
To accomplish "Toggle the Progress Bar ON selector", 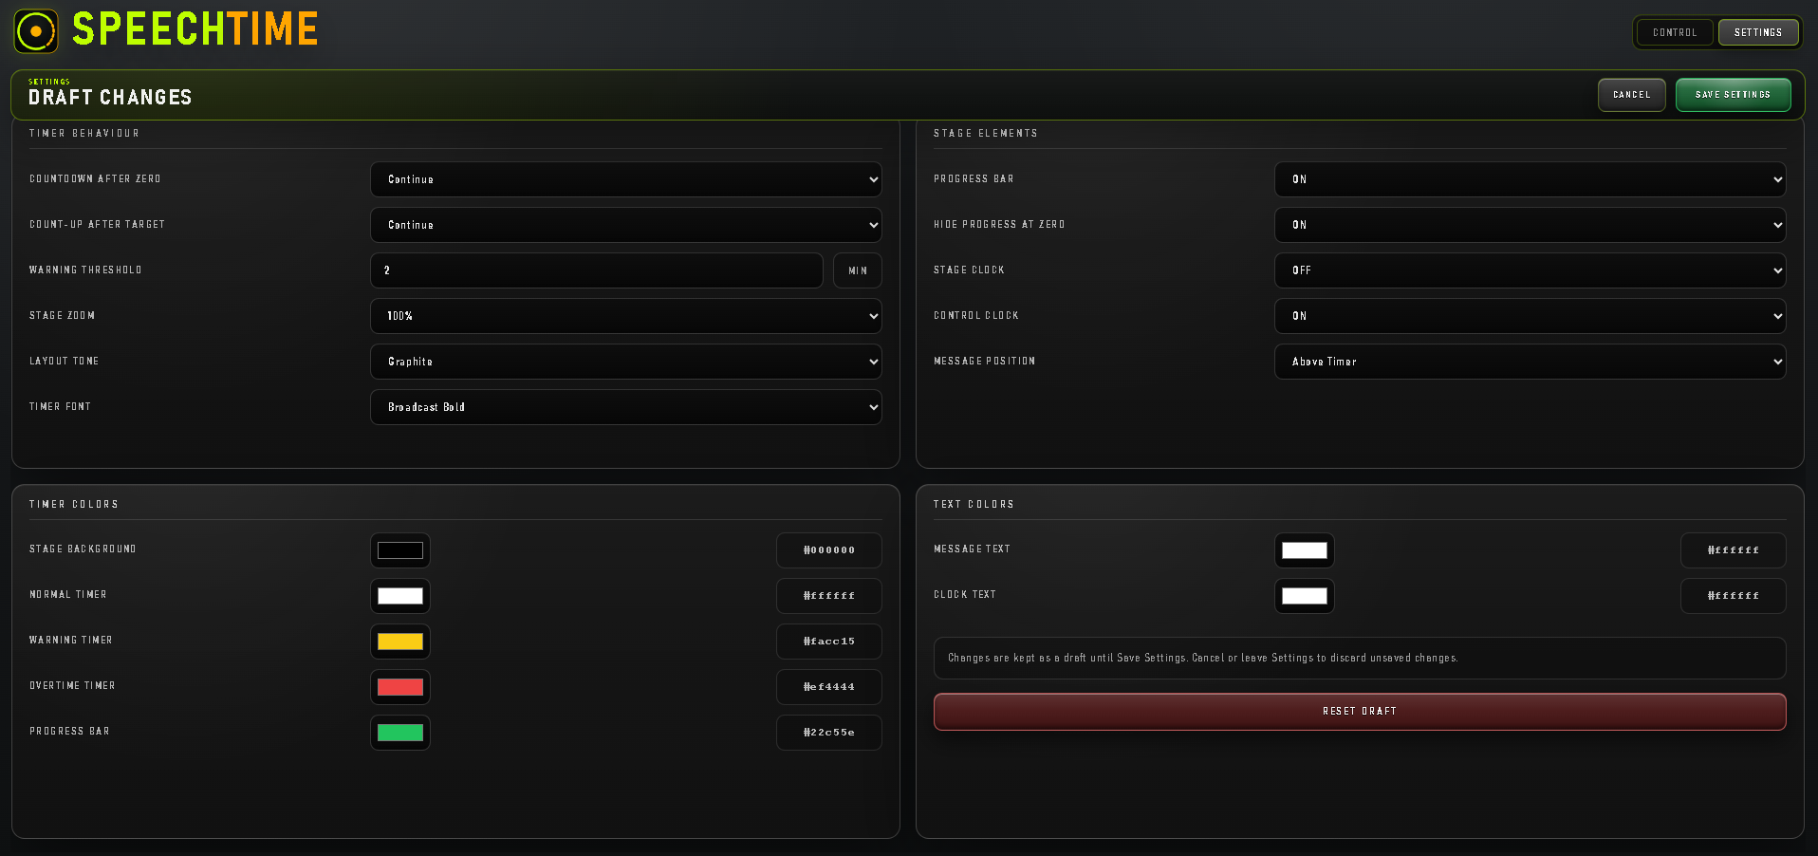I will tap(1530, 179).
